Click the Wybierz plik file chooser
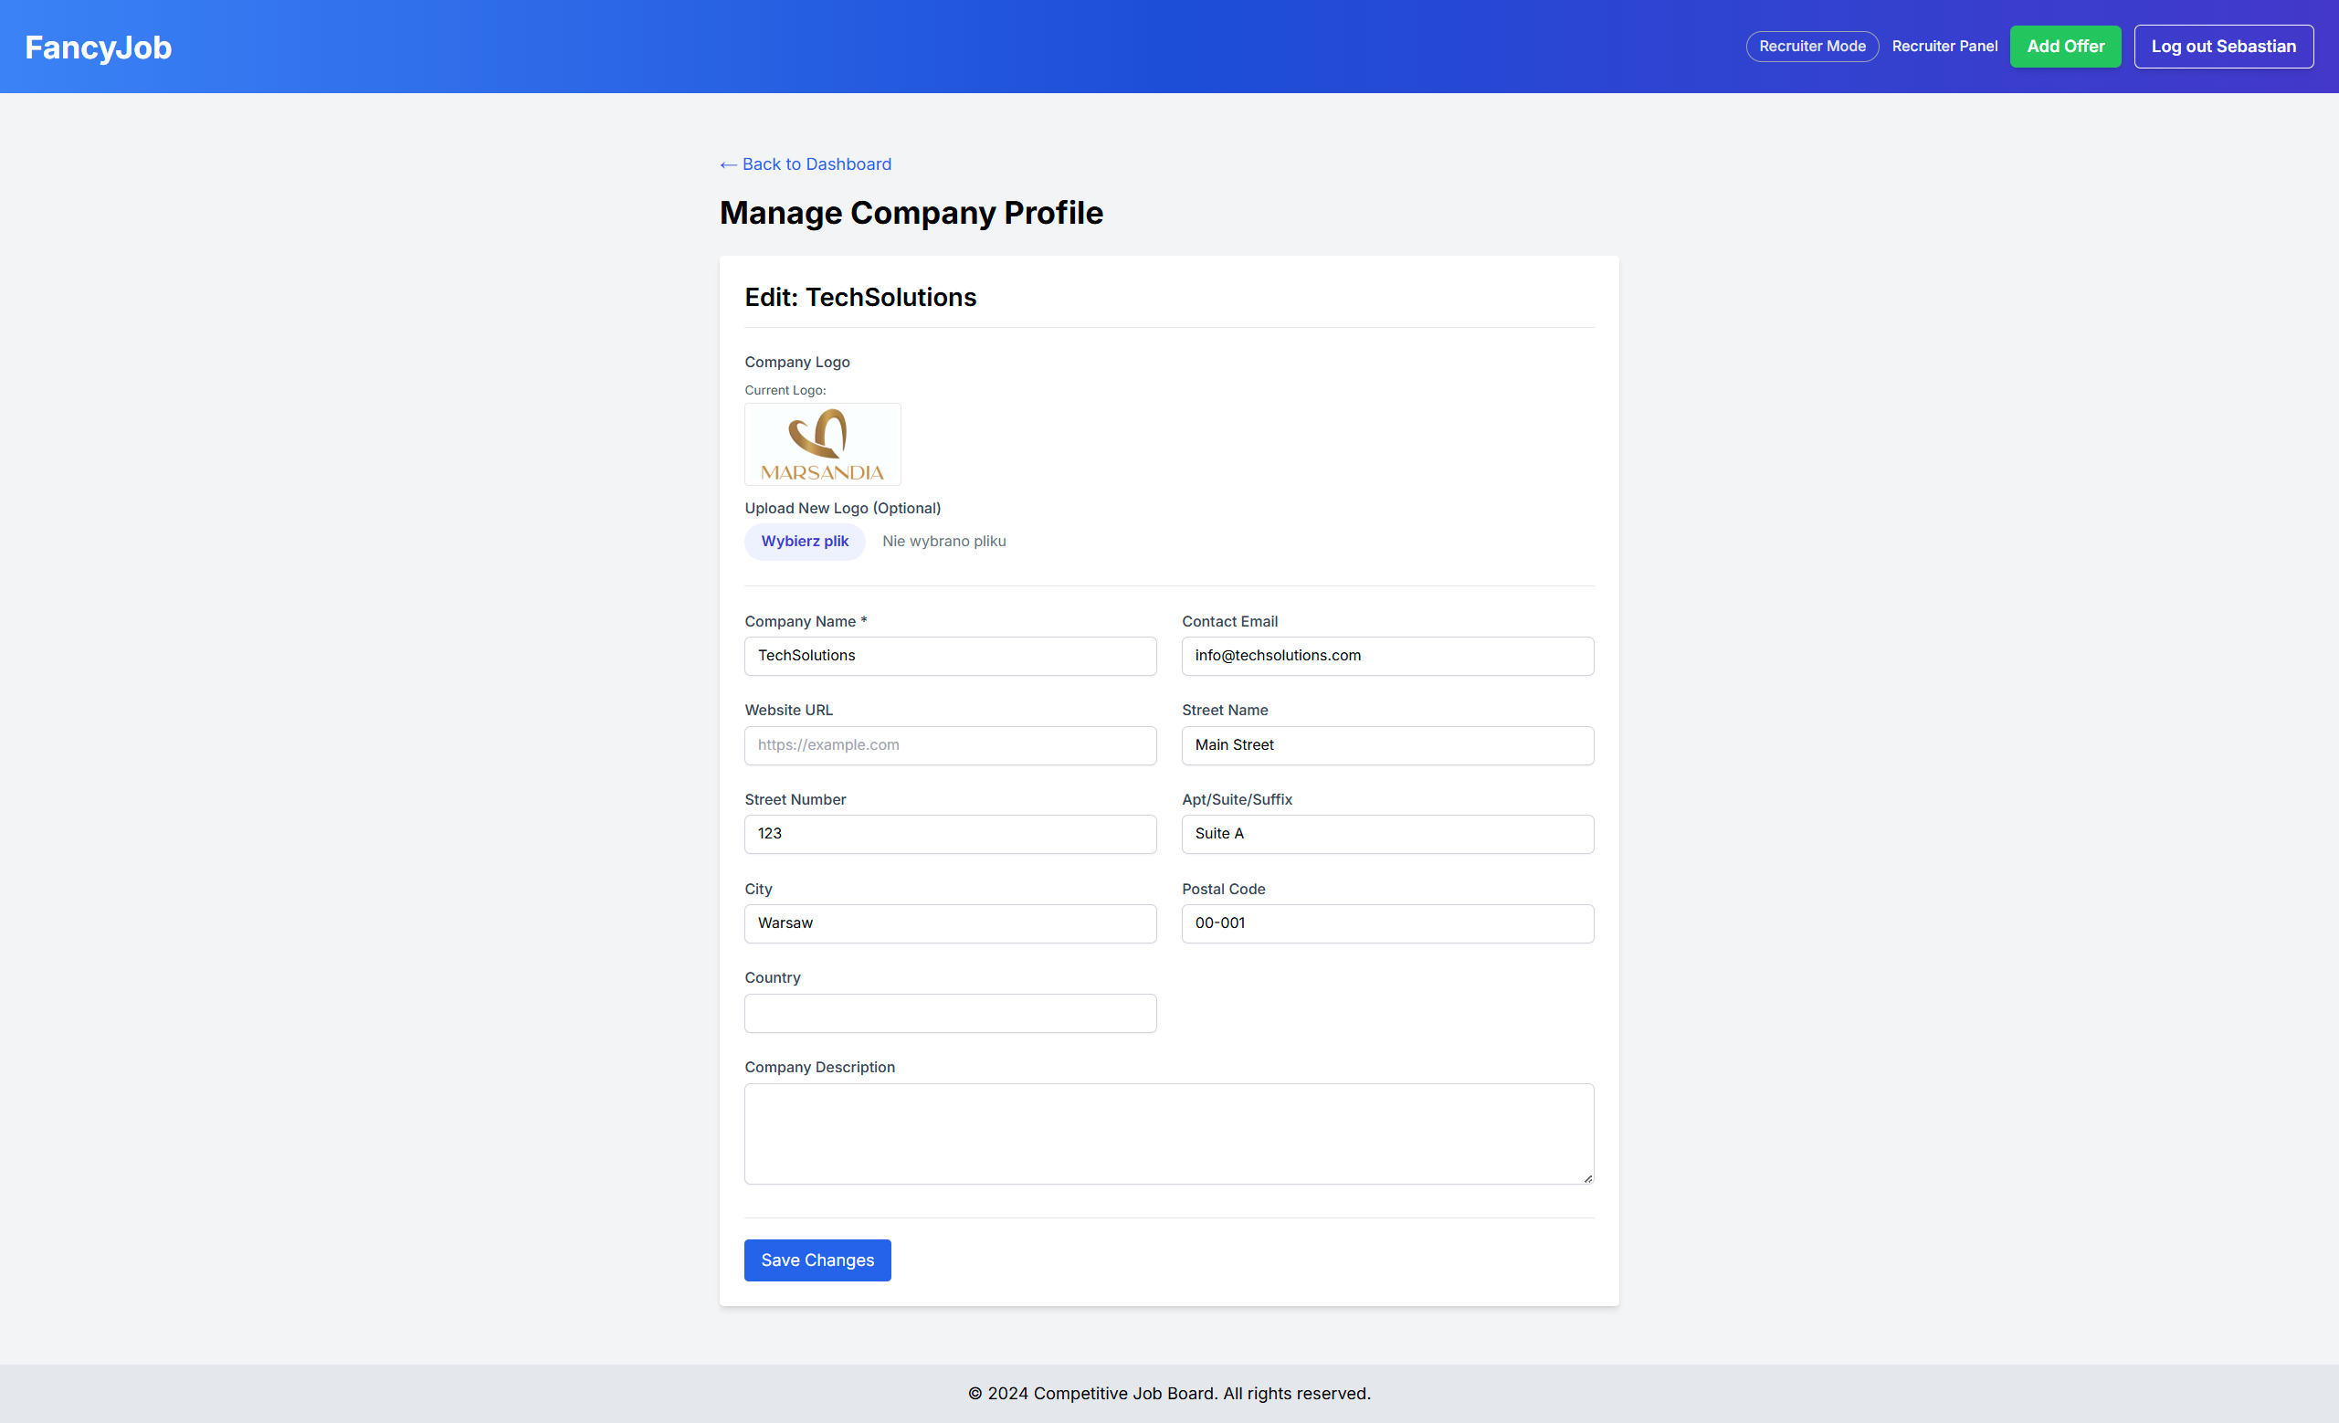The image size is (2339, 1423). [804, 541]
